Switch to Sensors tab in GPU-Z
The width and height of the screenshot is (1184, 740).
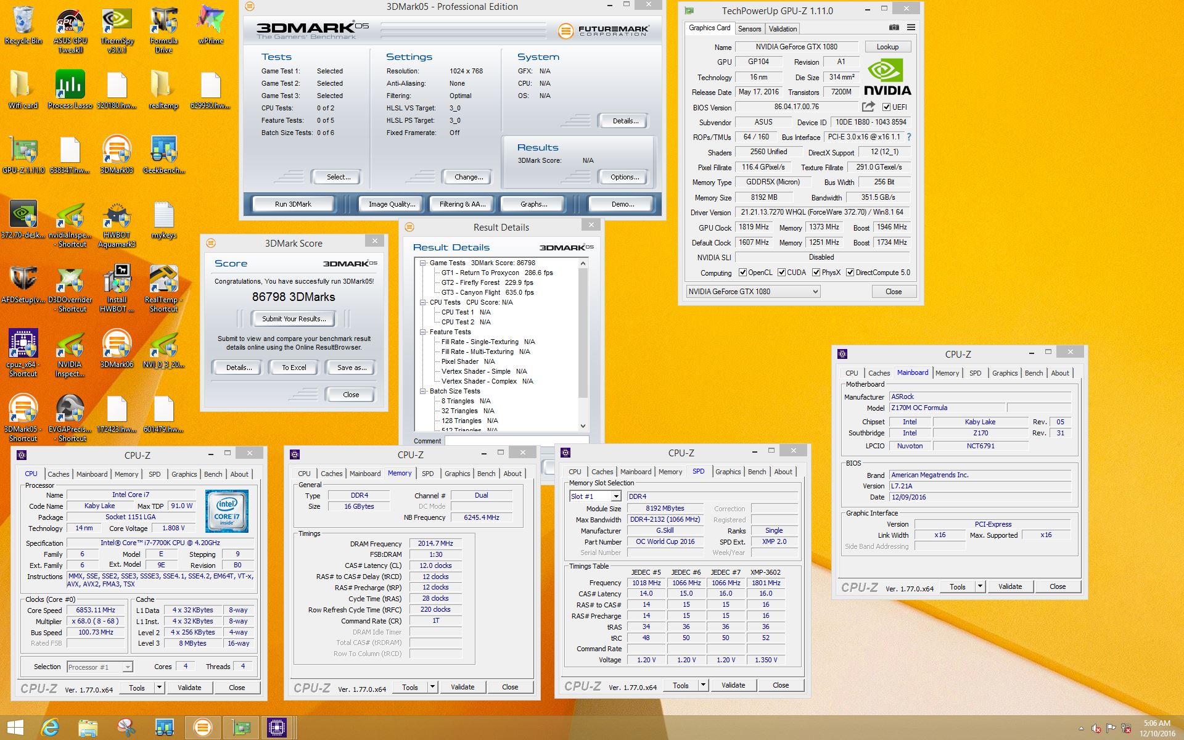(x=749, y=29)
